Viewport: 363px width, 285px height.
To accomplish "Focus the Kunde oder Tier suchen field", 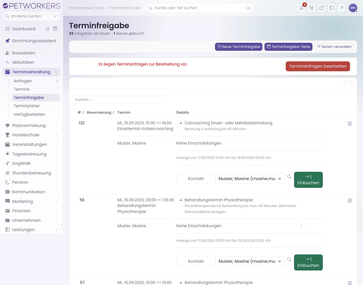I will point(200,8).
